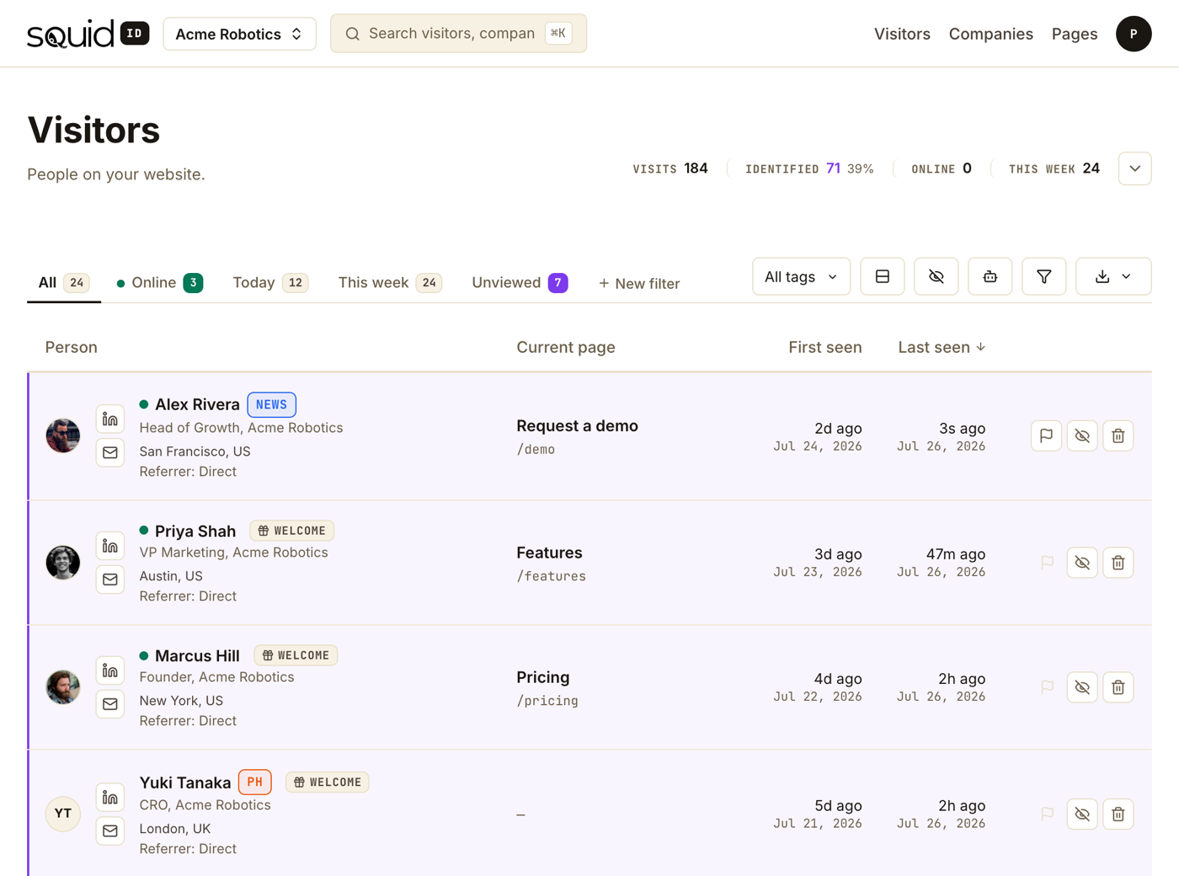Click Marcus Hill's email envelope icon

click(x=110, y=704)
